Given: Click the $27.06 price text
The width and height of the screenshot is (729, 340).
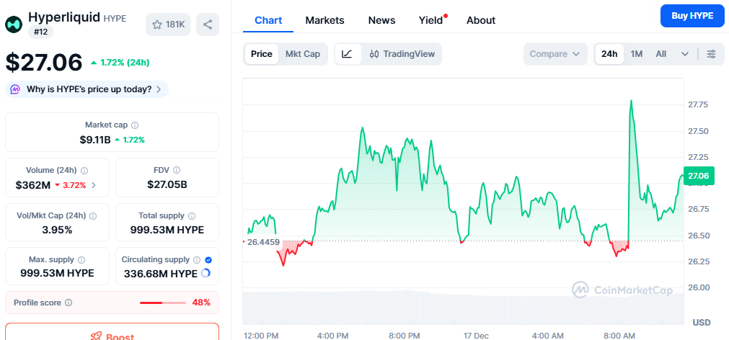Looking at the screenshot, I should pos(44,62).
